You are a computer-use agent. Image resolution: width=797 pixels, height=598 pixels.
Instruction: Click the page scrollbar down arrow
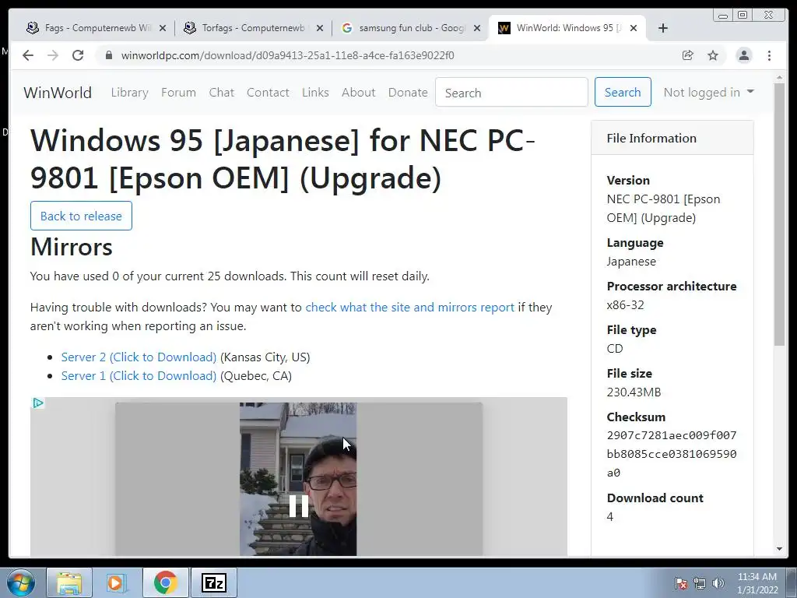[779, 549]
